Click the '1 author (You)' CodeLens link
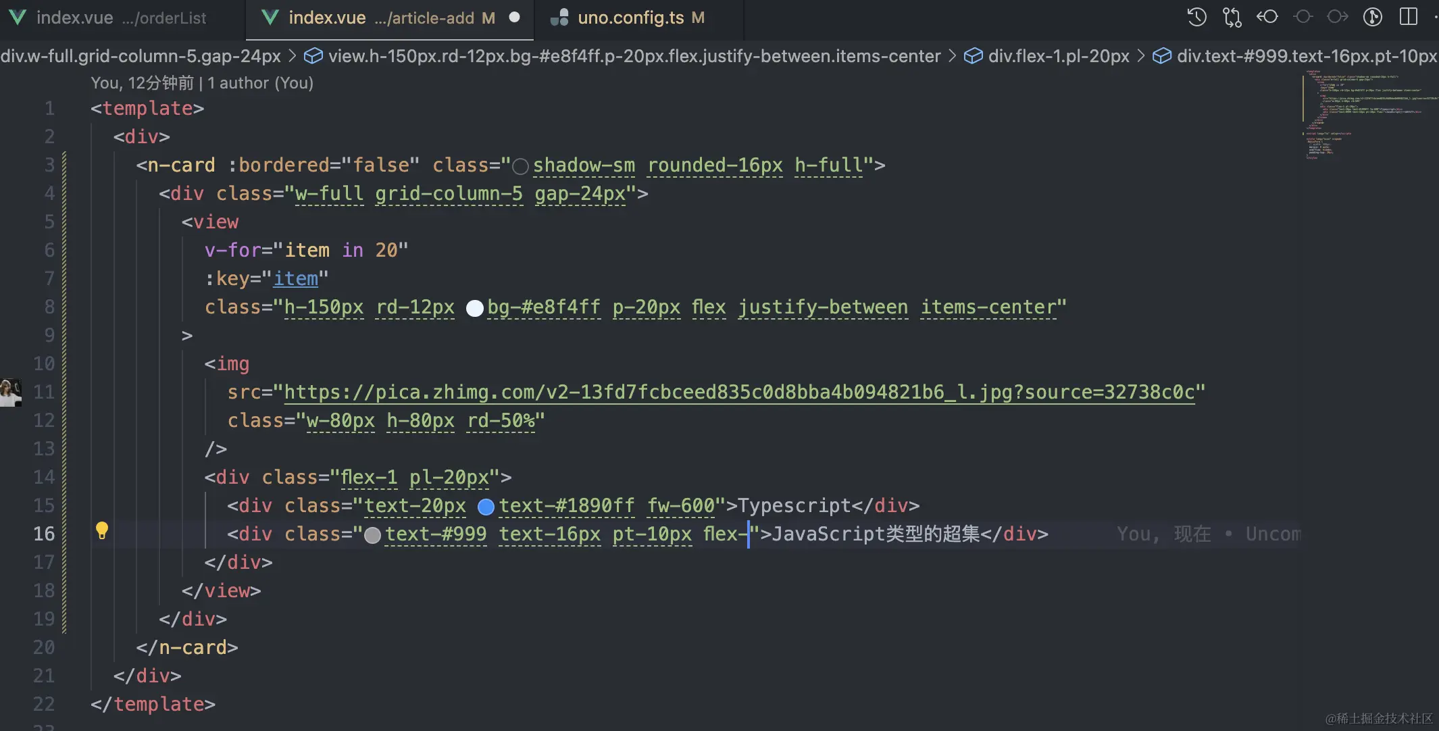Screen dimensions: 1439x731 tap(260, 83)
